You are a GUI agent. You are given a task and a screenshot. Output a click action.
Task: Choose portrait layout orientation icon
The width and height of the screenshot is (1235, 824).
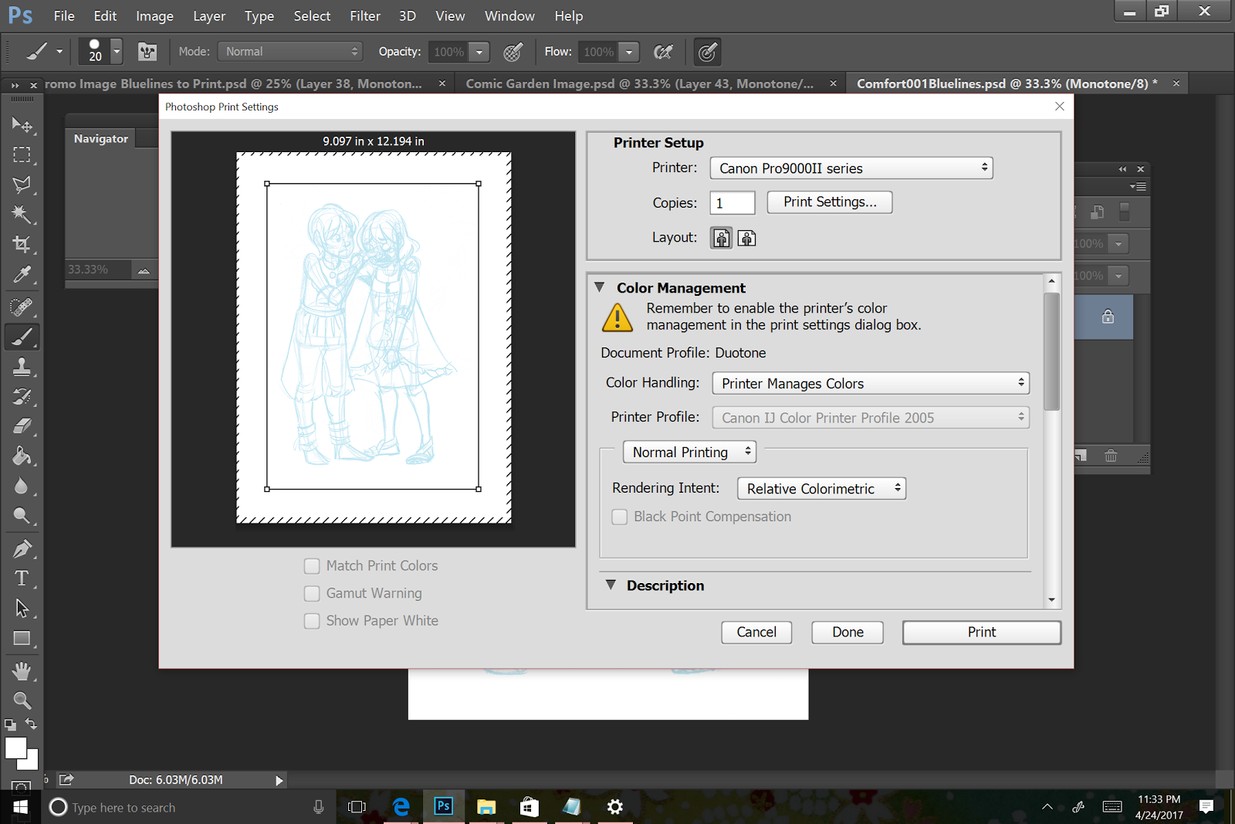pyautogui.click(x=721, y=238)
